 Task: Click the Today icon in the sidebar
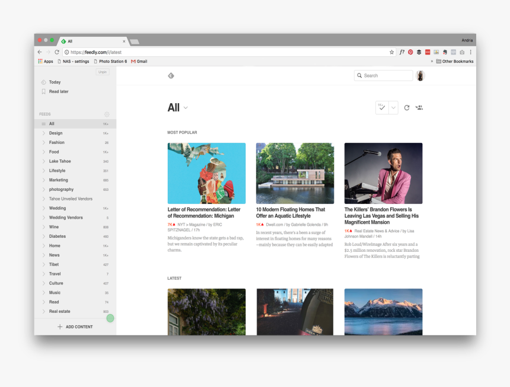click(x=43, y=82)
